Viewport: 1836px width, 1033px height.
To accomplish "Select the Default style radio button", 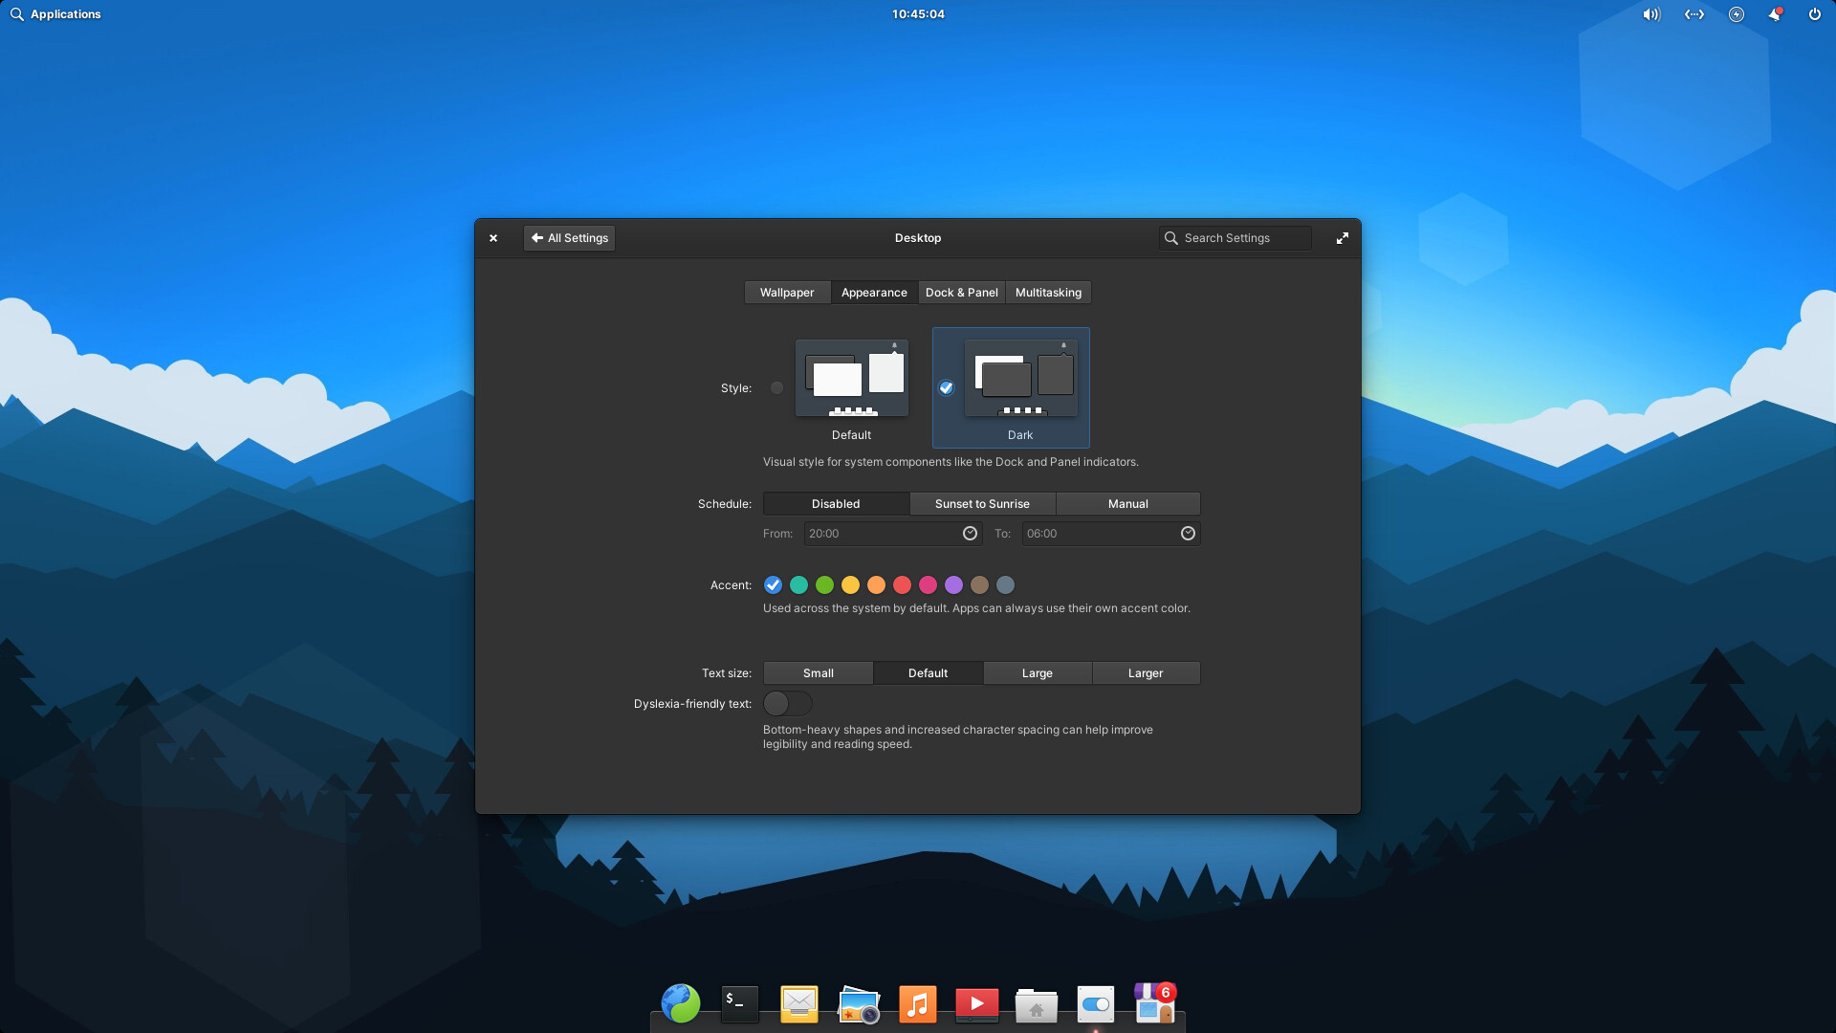I will click(776, 387).
